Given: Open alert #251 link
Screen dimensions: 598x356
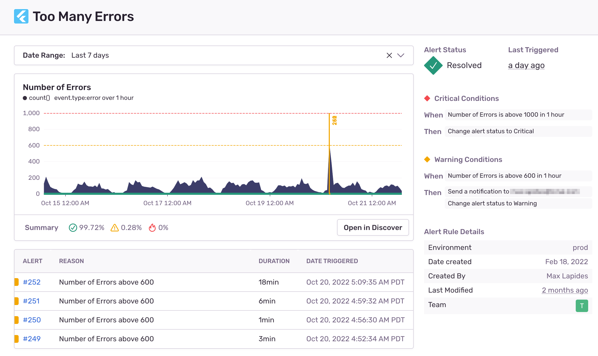Looking at the screenshot, I should 31,301.
